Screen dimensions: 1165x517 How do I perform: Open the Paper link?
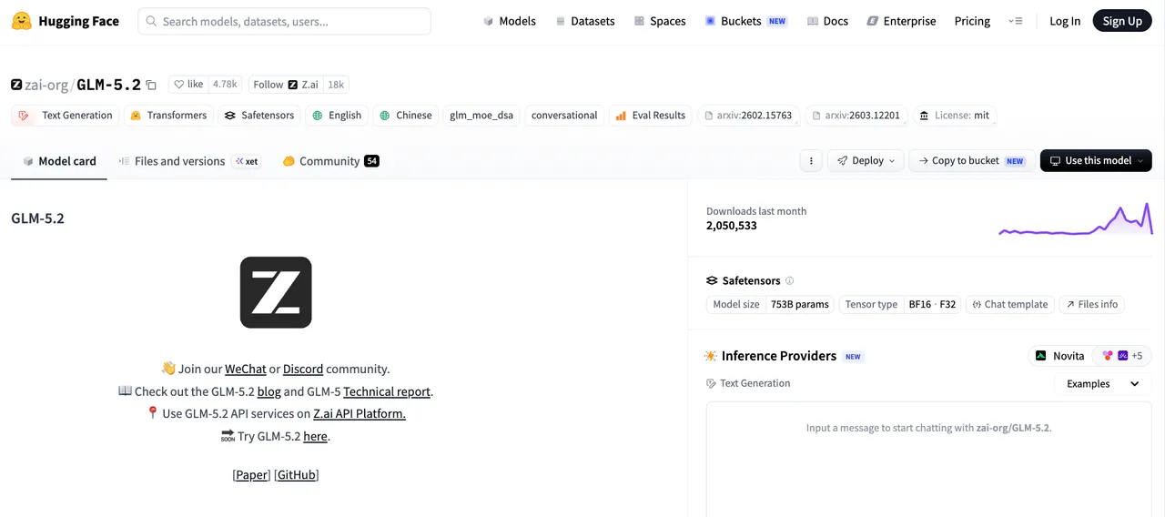coord(252,475)
